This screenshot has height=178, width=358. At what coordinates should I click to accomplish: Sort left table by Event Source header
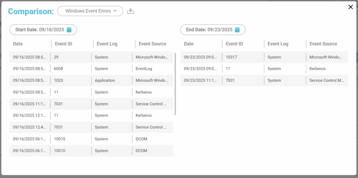coord(152,44)
